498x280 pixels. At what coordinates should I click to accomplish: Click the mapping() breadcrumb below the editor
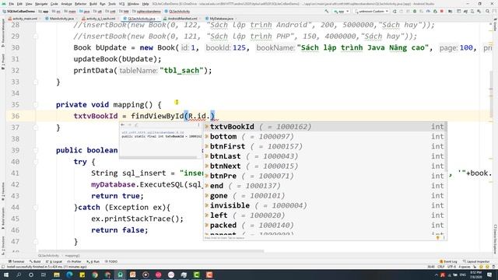pyautogui.click(x=72, y=256)
